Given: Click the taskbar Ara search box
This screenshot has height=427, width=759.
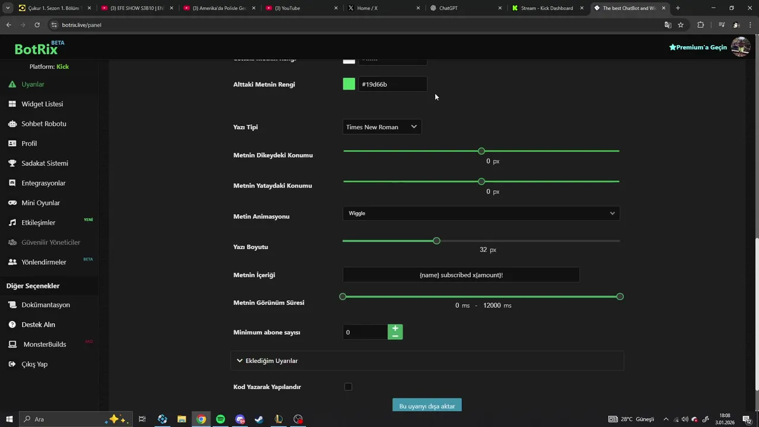Looking at the screenshot, I should click(74, 419).
